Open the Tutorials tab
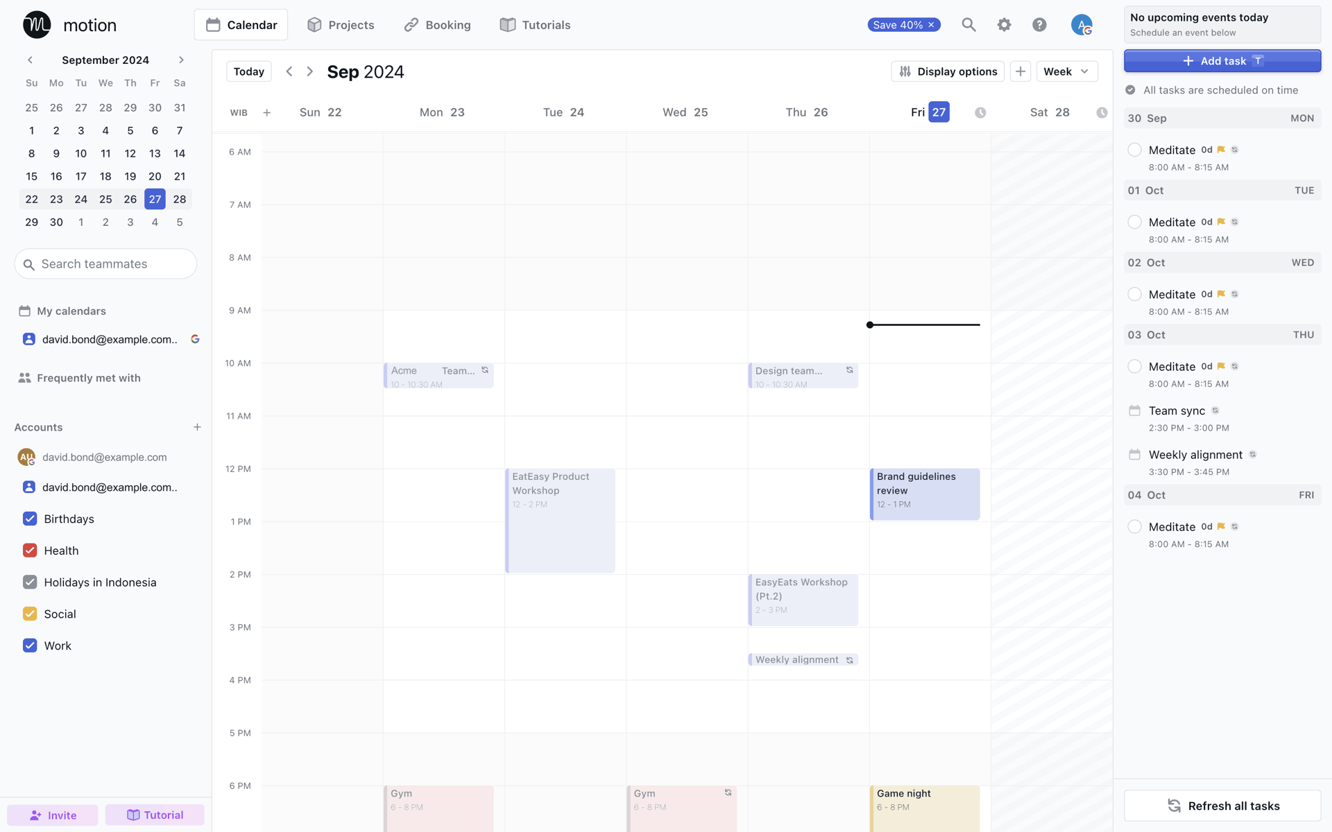The image size is (1332, 832). [535, 25]
